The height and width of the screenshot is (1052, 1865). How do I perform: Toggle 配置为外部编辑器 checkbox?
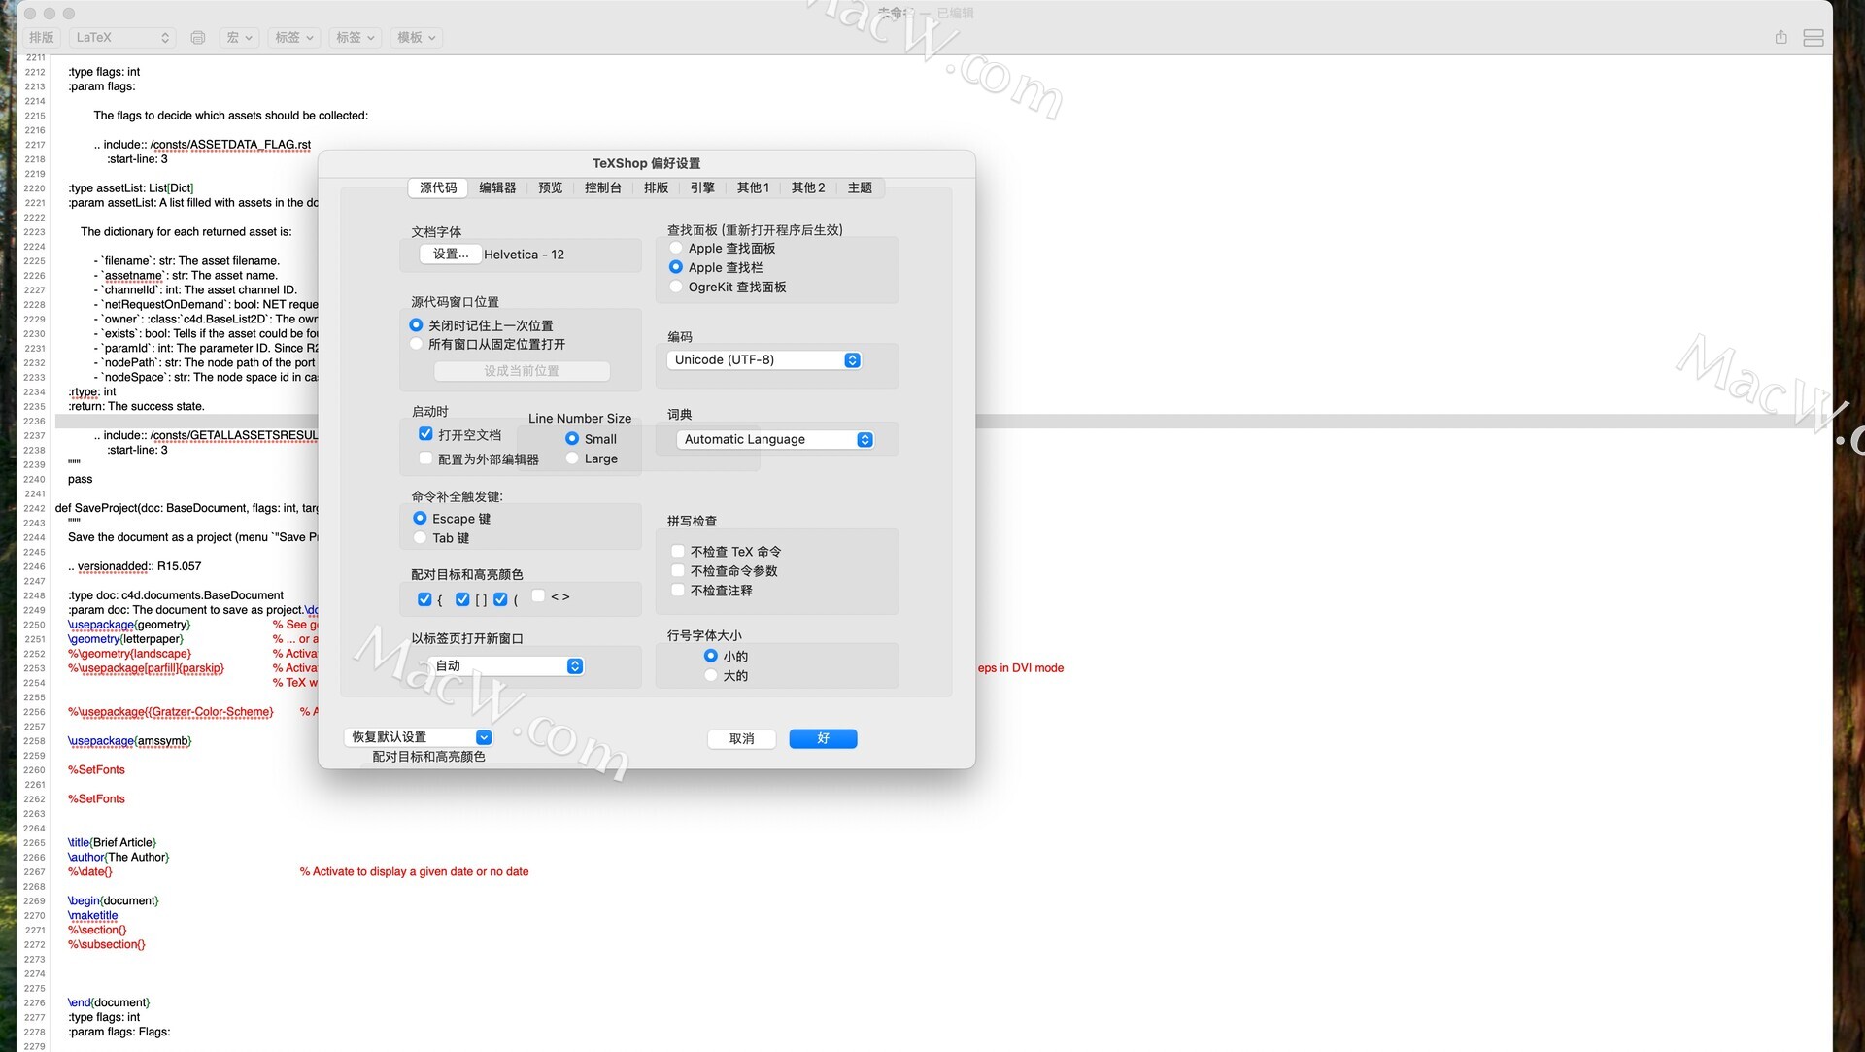point(425,458)
